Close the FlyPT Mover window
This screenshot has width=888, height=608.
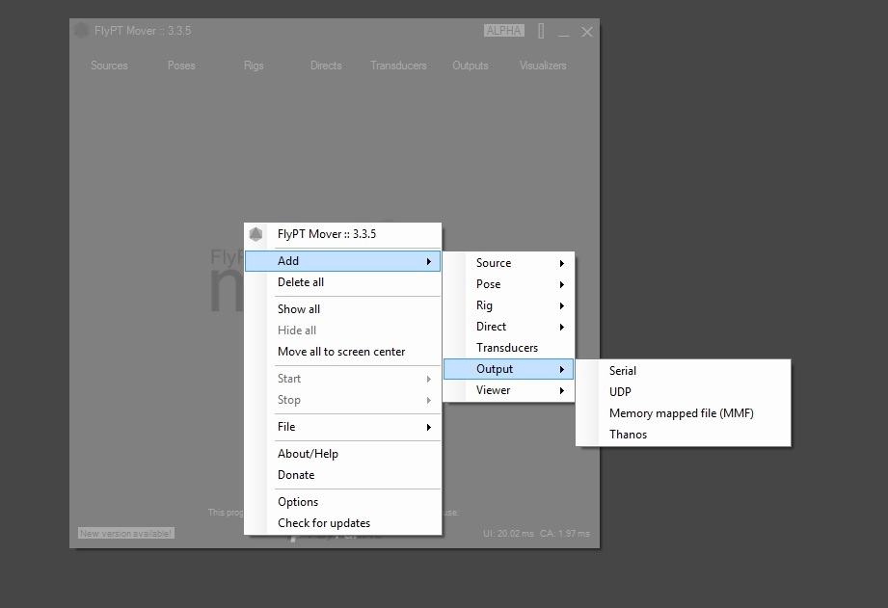pyautogui.click(x=587, y=32)
